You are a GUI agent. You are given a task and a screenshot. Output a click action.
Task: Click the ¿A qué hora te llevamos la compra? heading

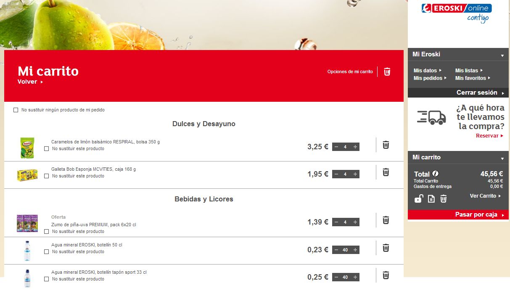click(x=481, y=117)
